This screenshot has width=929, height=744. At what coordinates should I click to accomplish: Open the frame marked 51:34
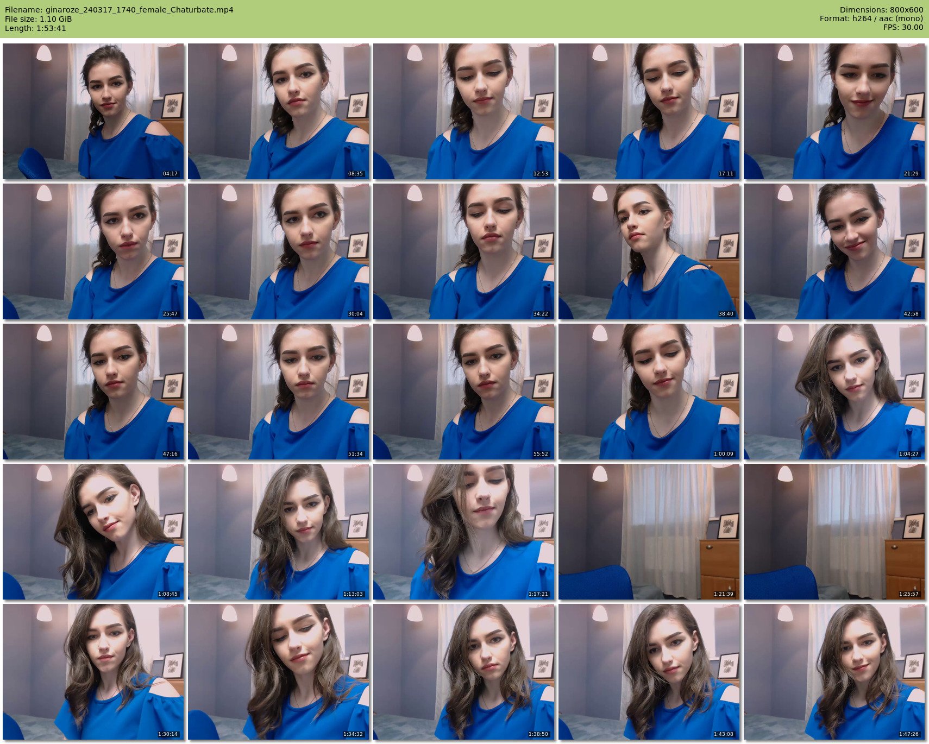(279, 392)
